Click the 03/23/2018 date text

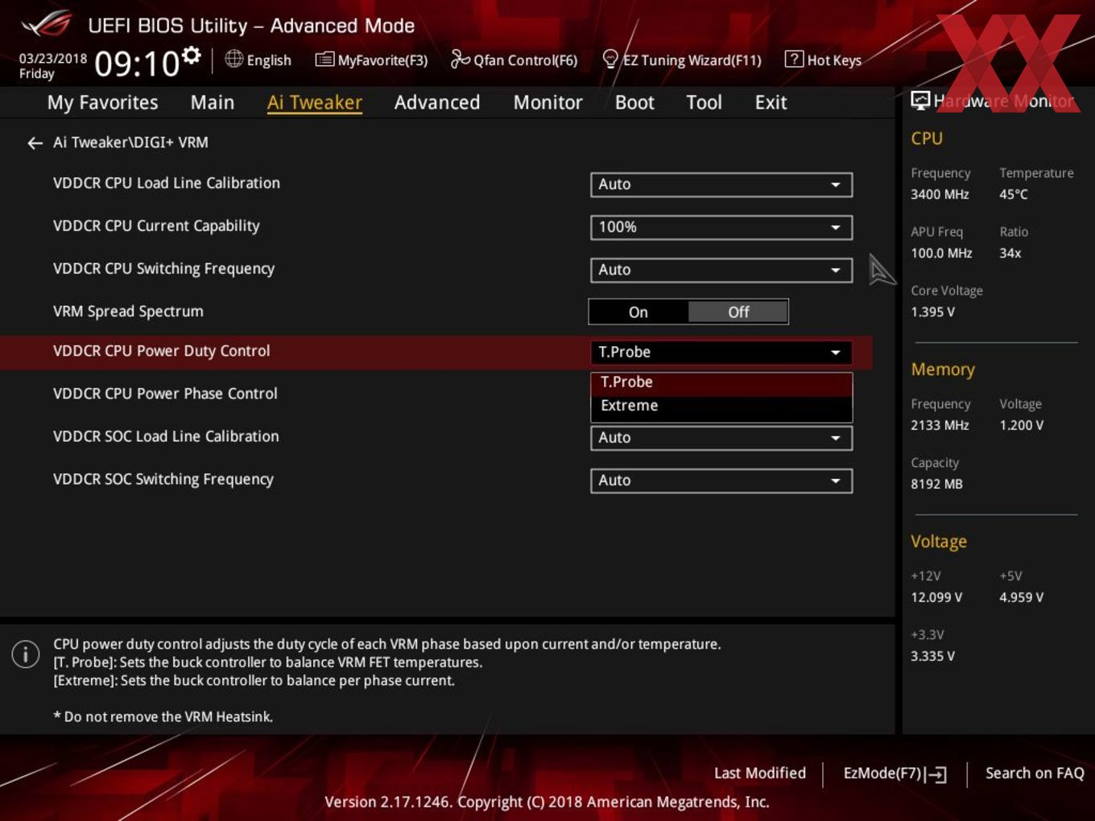[x=53, y=58]
